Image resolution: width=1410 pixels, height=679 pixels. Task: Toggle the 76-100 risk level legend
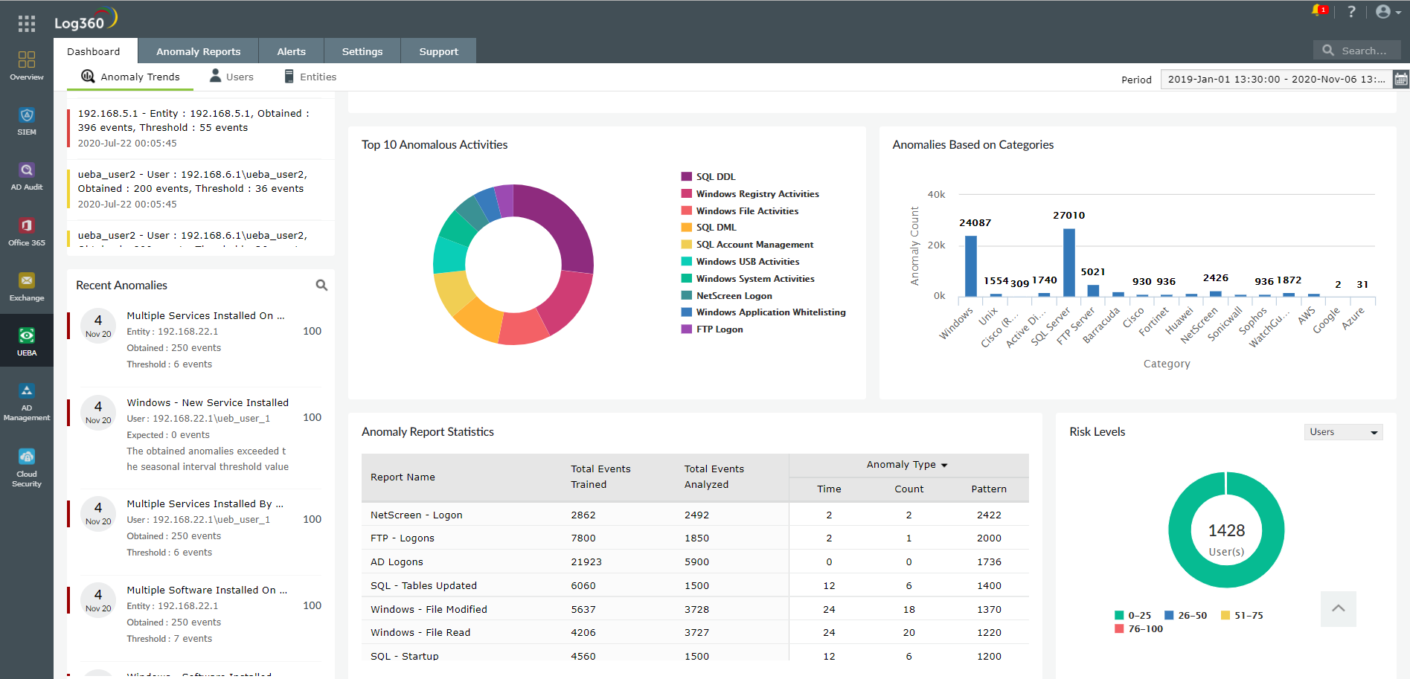tap(1139, 628)
